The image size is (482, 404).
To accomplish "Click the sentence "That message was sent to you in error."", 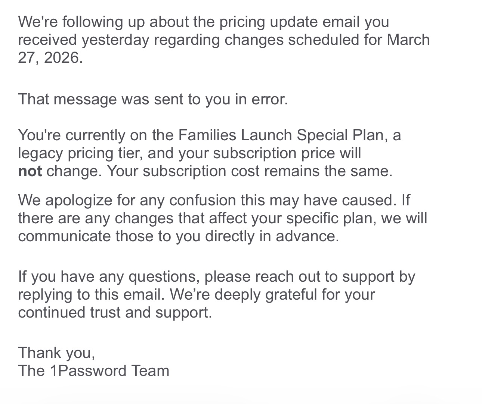I will pyautogui.click(x=153, y=100).
